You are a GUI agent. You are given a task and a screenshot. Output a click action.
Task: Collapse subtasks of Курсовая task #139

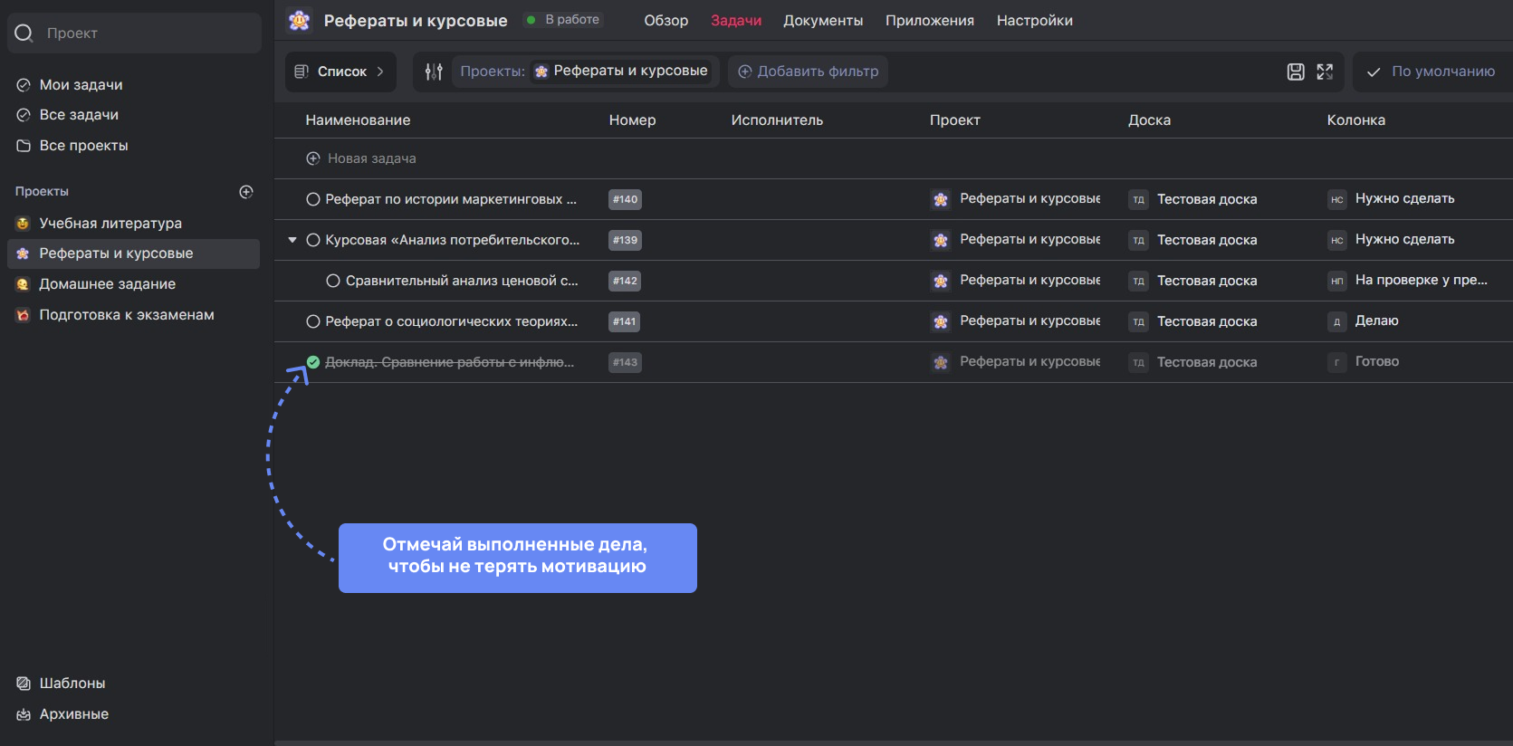coord(292,240)
